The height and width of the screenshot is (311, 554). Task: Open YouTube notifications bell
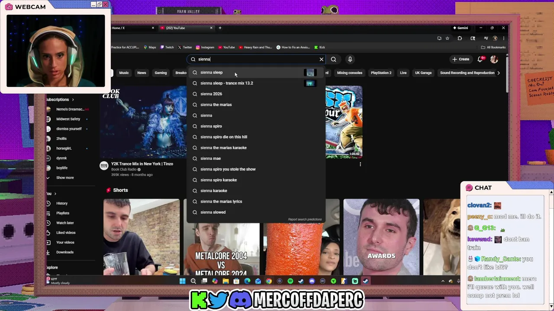(480, 59)
